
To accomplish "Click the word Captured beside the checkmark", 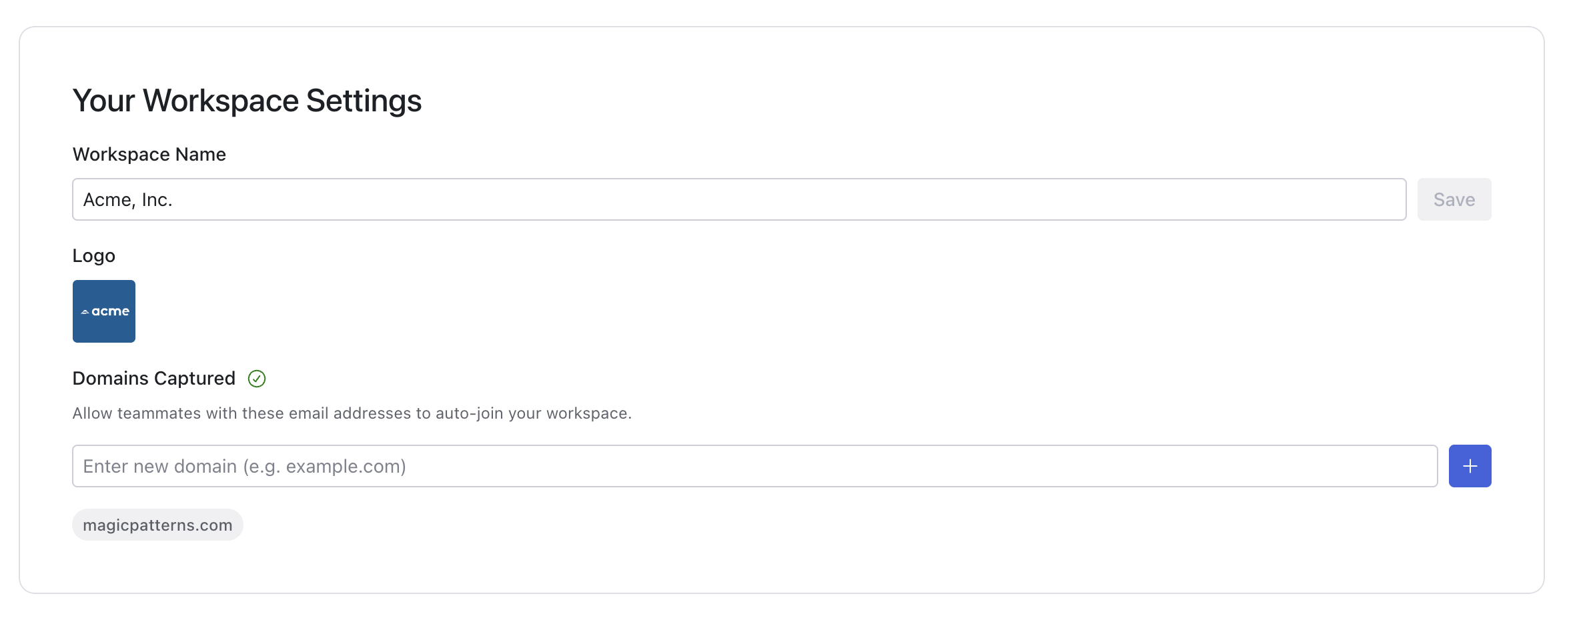I will point(195,379).
